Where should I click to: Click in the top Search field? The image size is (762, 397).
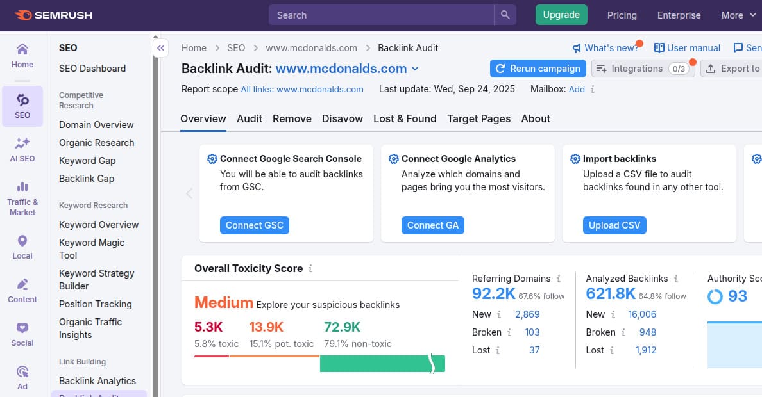(x=382, y=15)
